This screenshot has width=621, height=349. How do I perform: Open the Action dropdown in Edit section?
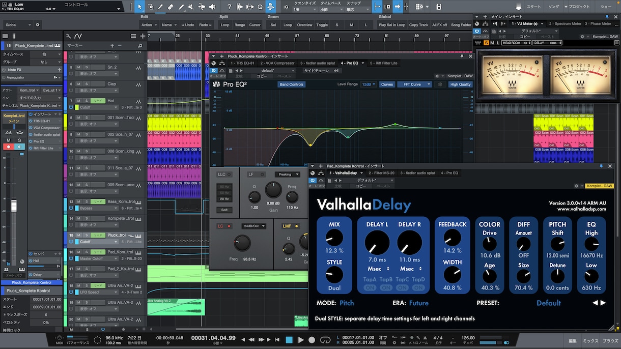(149, 25)
